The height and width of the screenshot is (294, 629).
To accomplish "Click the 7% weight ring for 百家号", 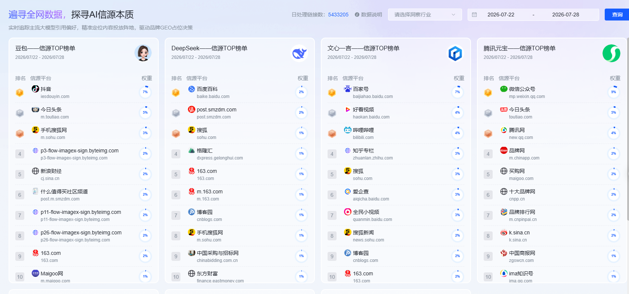I will pyautogui.click(x=458, y=92).
